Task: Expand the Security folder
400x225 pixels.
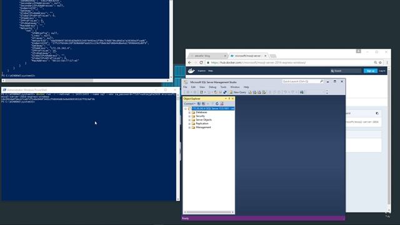Action: coord(189,116)
